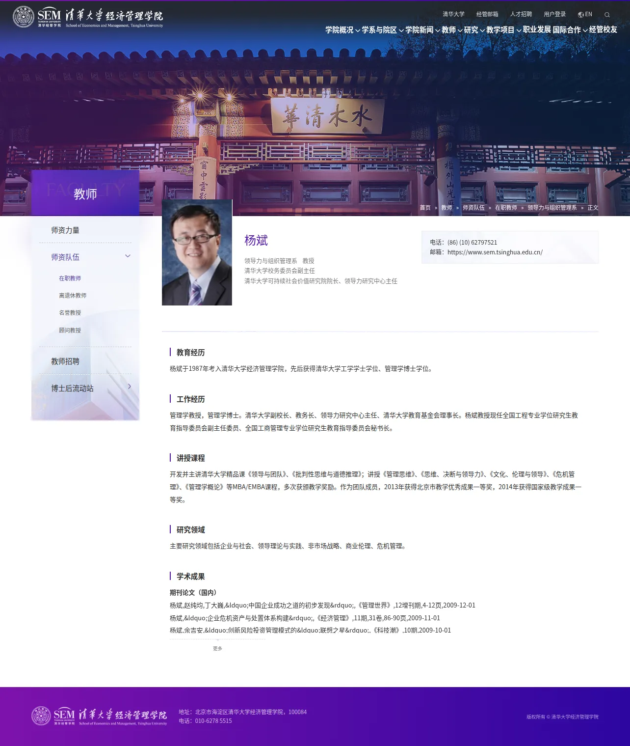
Task: Click the 用户登录 link
Action: pos(555,14)
